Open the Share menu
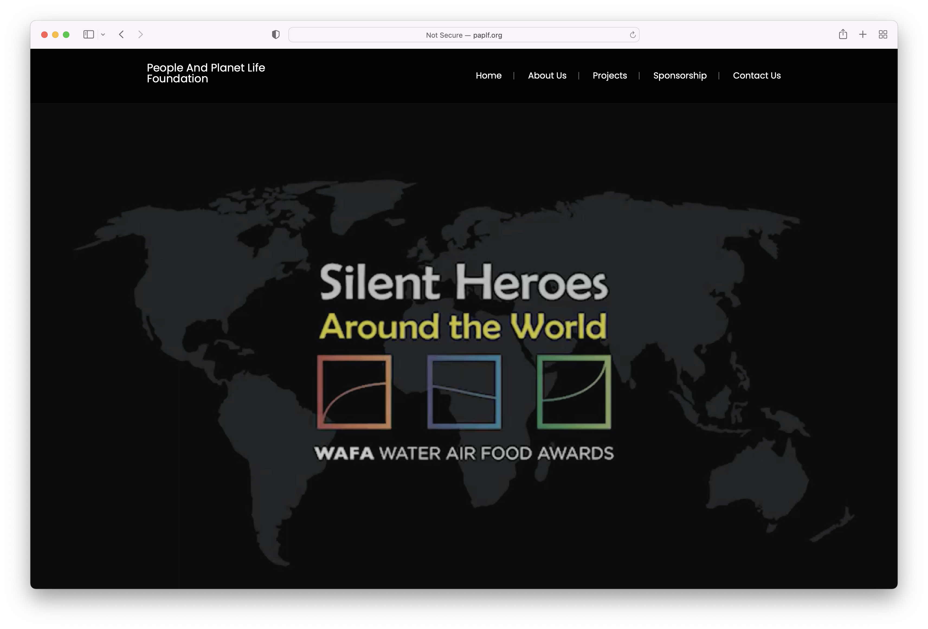 843,34
